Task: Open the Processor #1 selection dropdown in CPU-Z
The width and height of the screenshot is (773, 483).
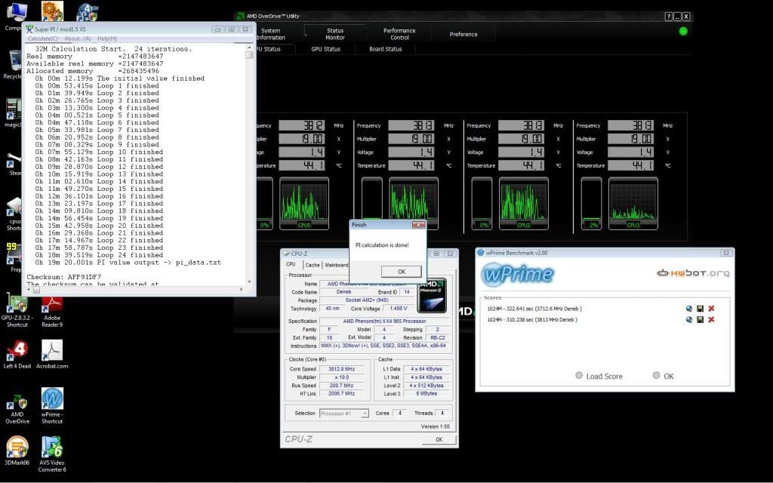Action: (x=344, y=414)
